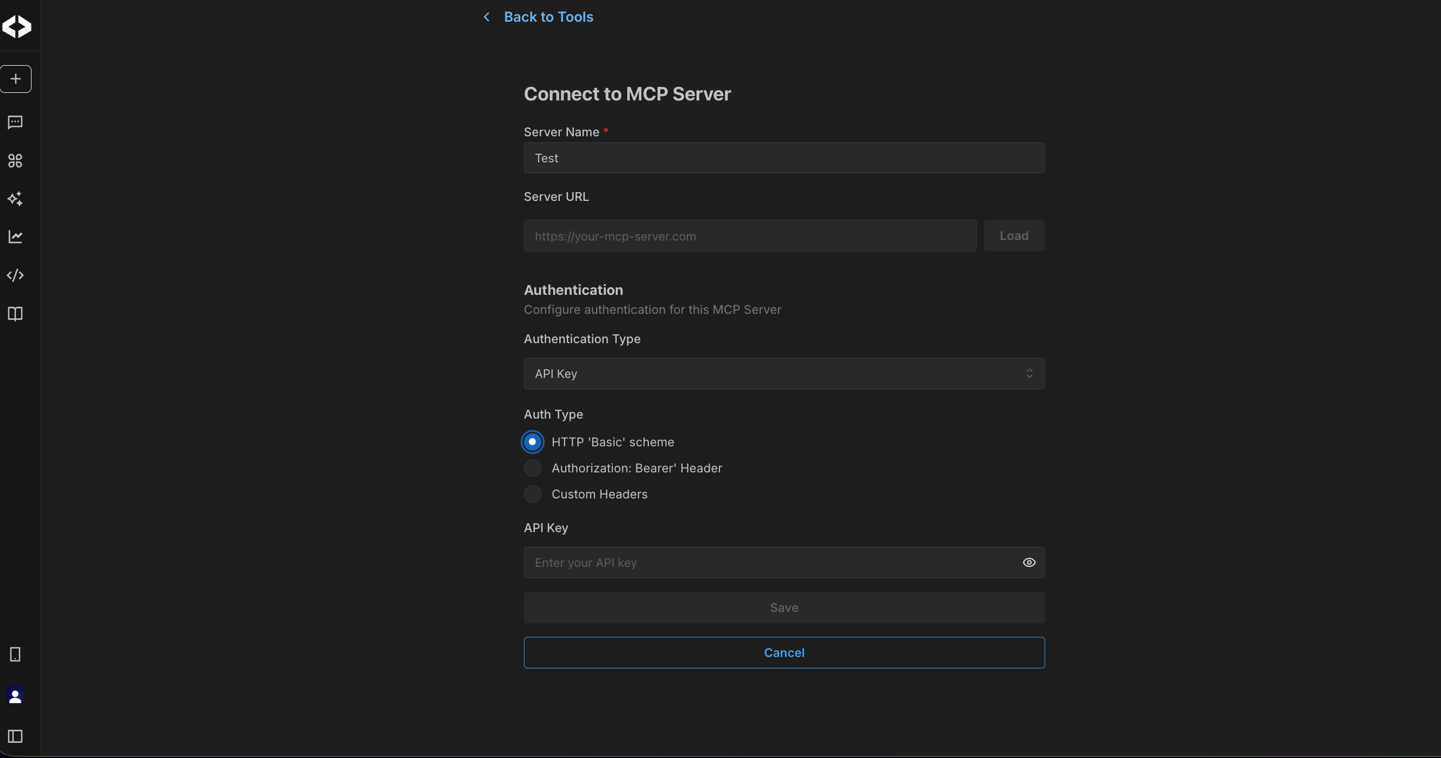Open the analytics chart sidebar icon
This screenshot has width=1441, height=758.
[x=15, y=237]
